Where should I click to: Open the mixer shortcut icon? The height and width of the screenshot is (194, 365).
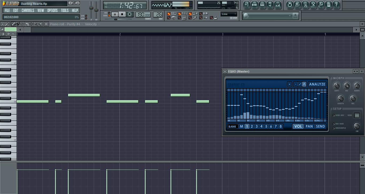point(278,5)
